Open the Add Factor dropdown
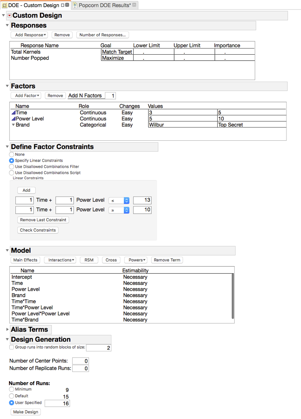This screenshot has height=419, width=301. coord(26,96)
